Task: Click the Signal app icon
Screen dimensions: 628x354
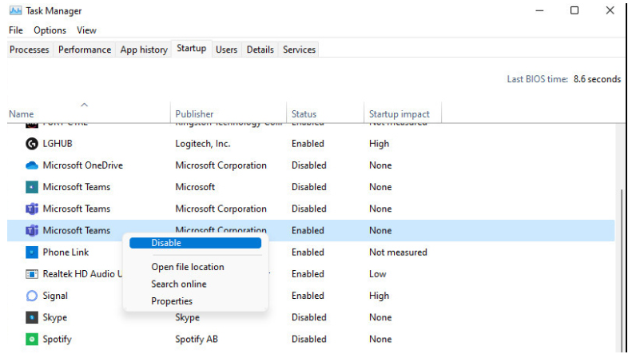Action: coord(32,296)
